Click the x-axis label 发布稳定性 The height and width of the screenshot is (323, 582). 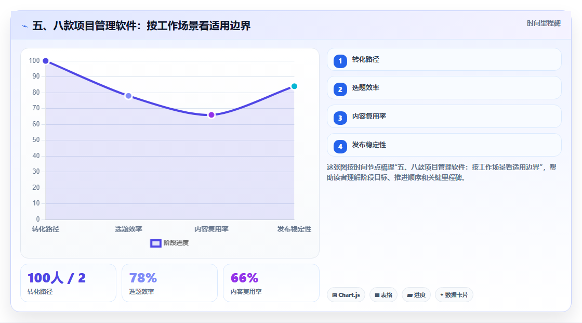click(x=294, y=229)
